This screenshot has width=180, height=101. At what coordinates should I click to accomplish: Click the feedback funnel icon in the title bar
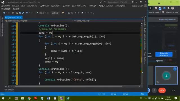pyautogui.click(x=105, y=2)
